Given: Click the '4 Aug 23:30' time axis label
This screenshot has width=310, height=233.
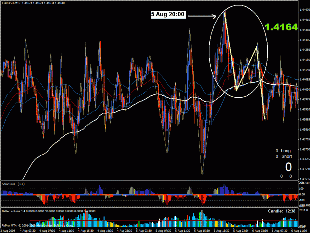Looking at the screenshot, I should point(124,231).
